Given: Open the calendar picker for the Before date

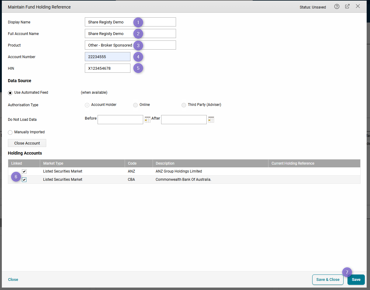Looking at the screenshot, I should click(147, 119).
